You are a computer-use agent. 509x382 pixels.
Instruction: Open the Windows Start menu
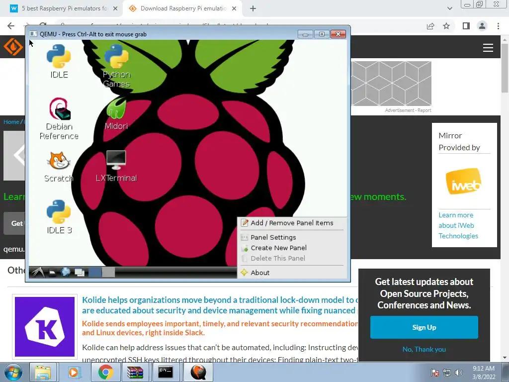pyautogui.click(x=13, y=372)
